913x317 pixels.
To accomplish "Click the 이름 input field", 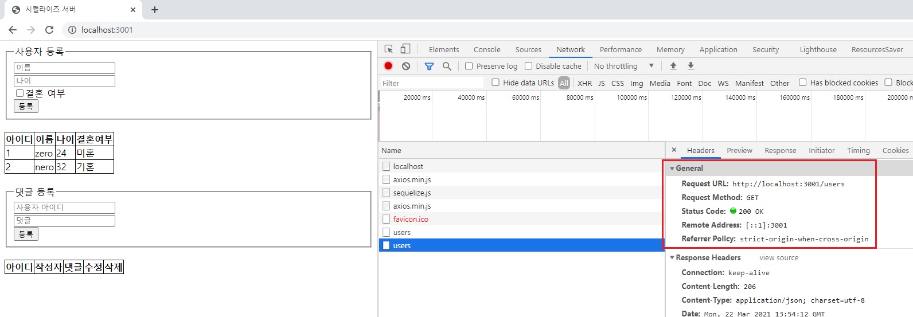I will coord(64,68).
